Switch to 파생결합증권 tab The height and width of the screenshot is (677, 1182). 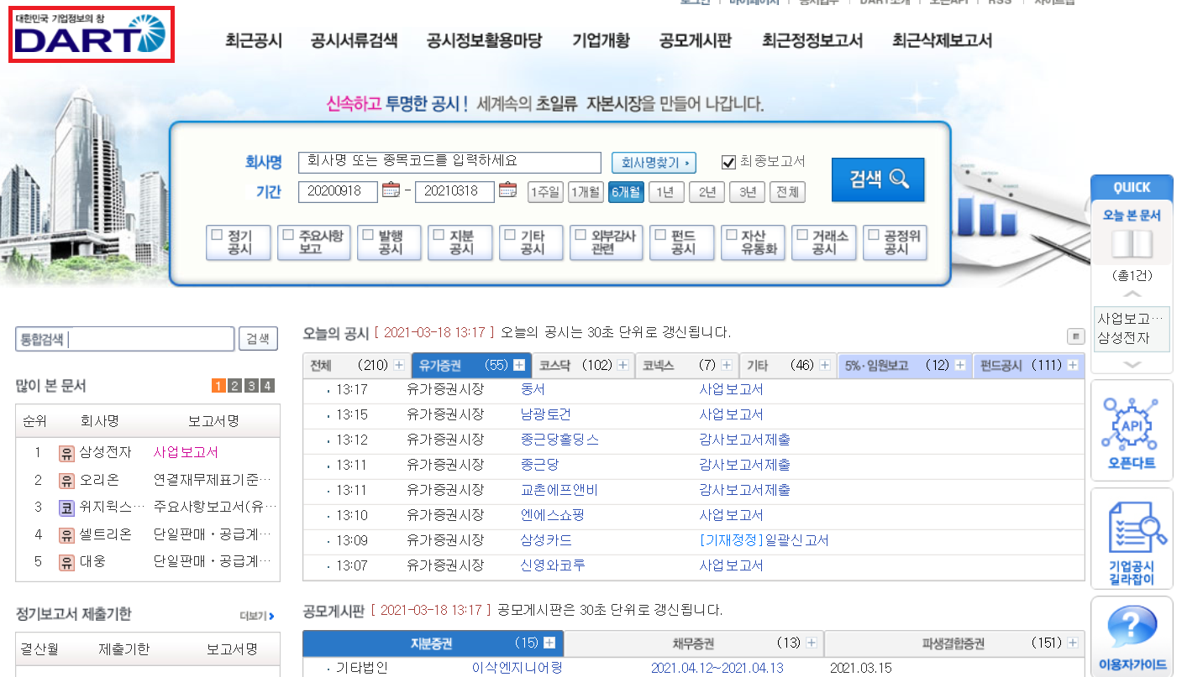click(953, 643)
